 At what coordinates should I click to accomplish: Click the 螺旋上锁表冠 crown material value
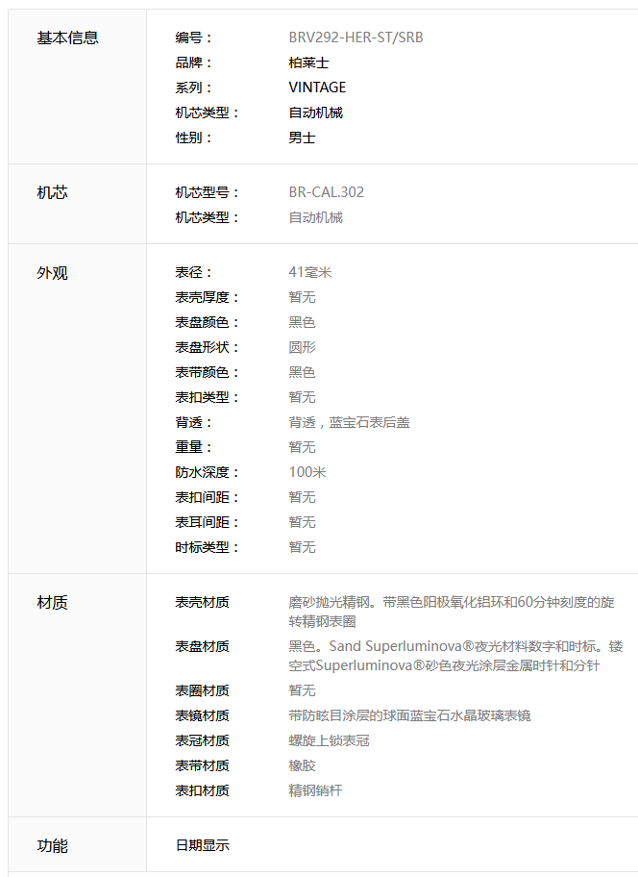pos(329,740)
